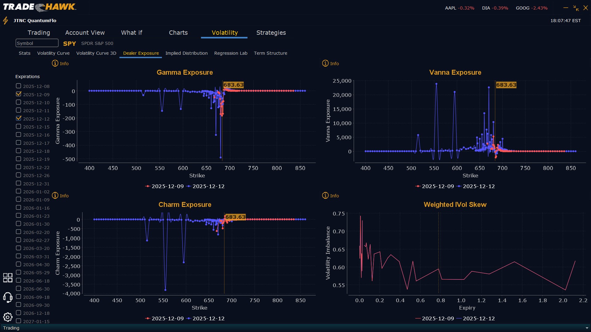The width and height of the screenshot is (591, 332).
Task: Click the Symbol input field
Action: coord(37,43)
